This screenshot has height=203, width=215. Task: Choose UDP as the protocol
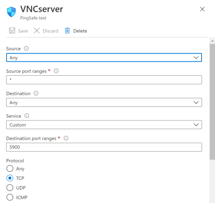tap(10, 188)
